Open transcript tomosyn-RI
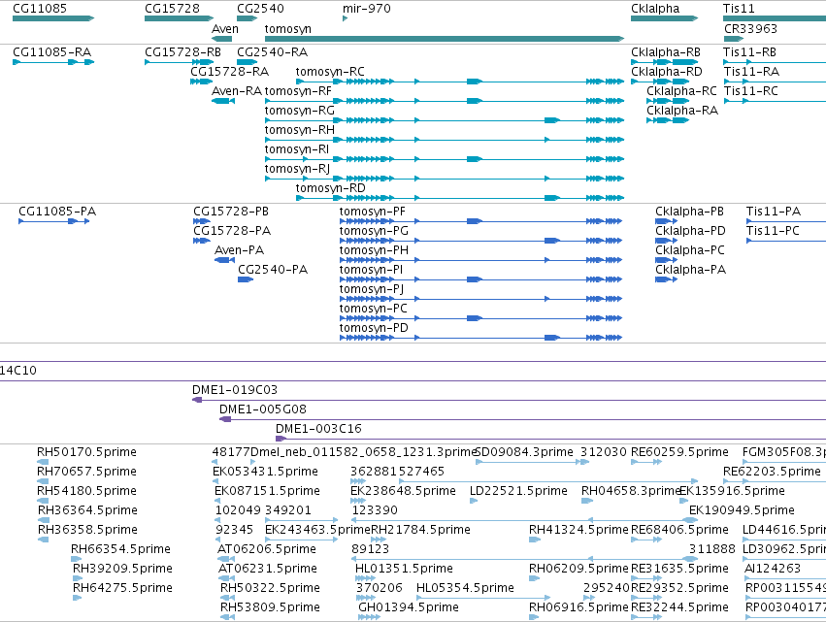The height and width of the screenshot is (622, 826). point(297,149)
